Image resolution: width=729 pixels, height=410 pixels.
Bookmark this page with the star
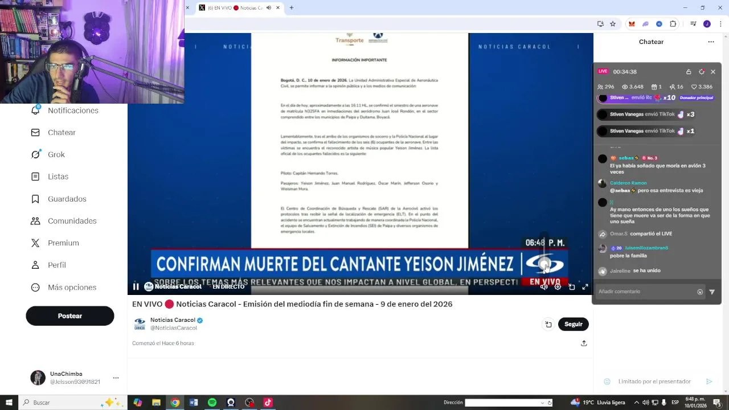(x=613, y=24)
